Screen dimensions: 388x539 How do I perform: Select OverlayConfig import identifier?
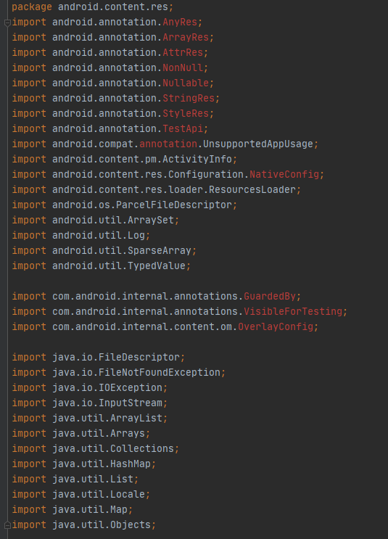pos(276,326)
